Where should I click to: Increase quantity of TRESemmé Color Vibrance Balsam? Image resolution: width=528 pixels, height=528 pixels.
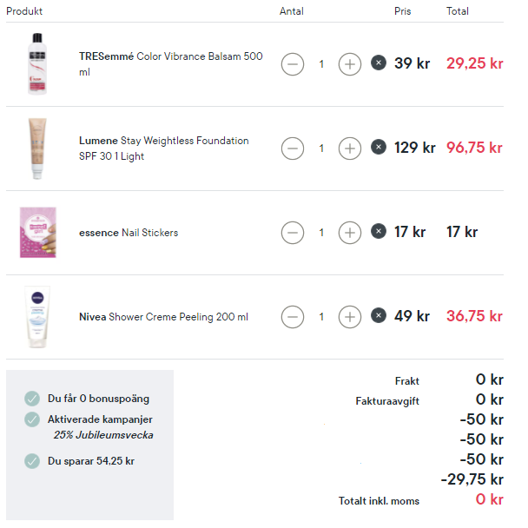349,64
